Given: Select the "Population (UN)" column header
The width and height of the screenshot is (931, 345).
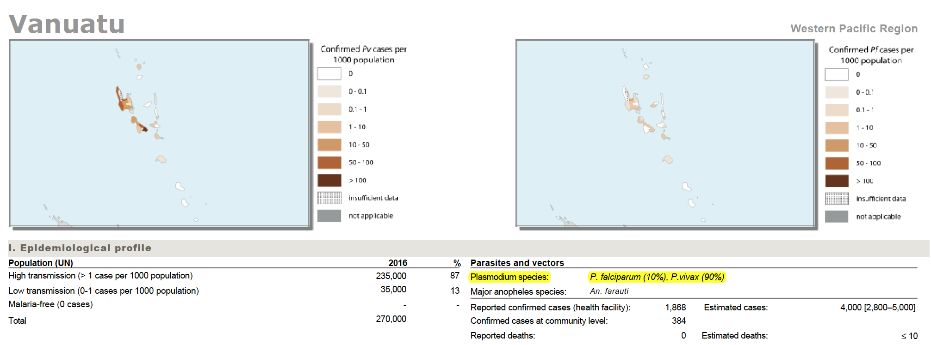Looking at the screenshot, I should click(41, 263).
